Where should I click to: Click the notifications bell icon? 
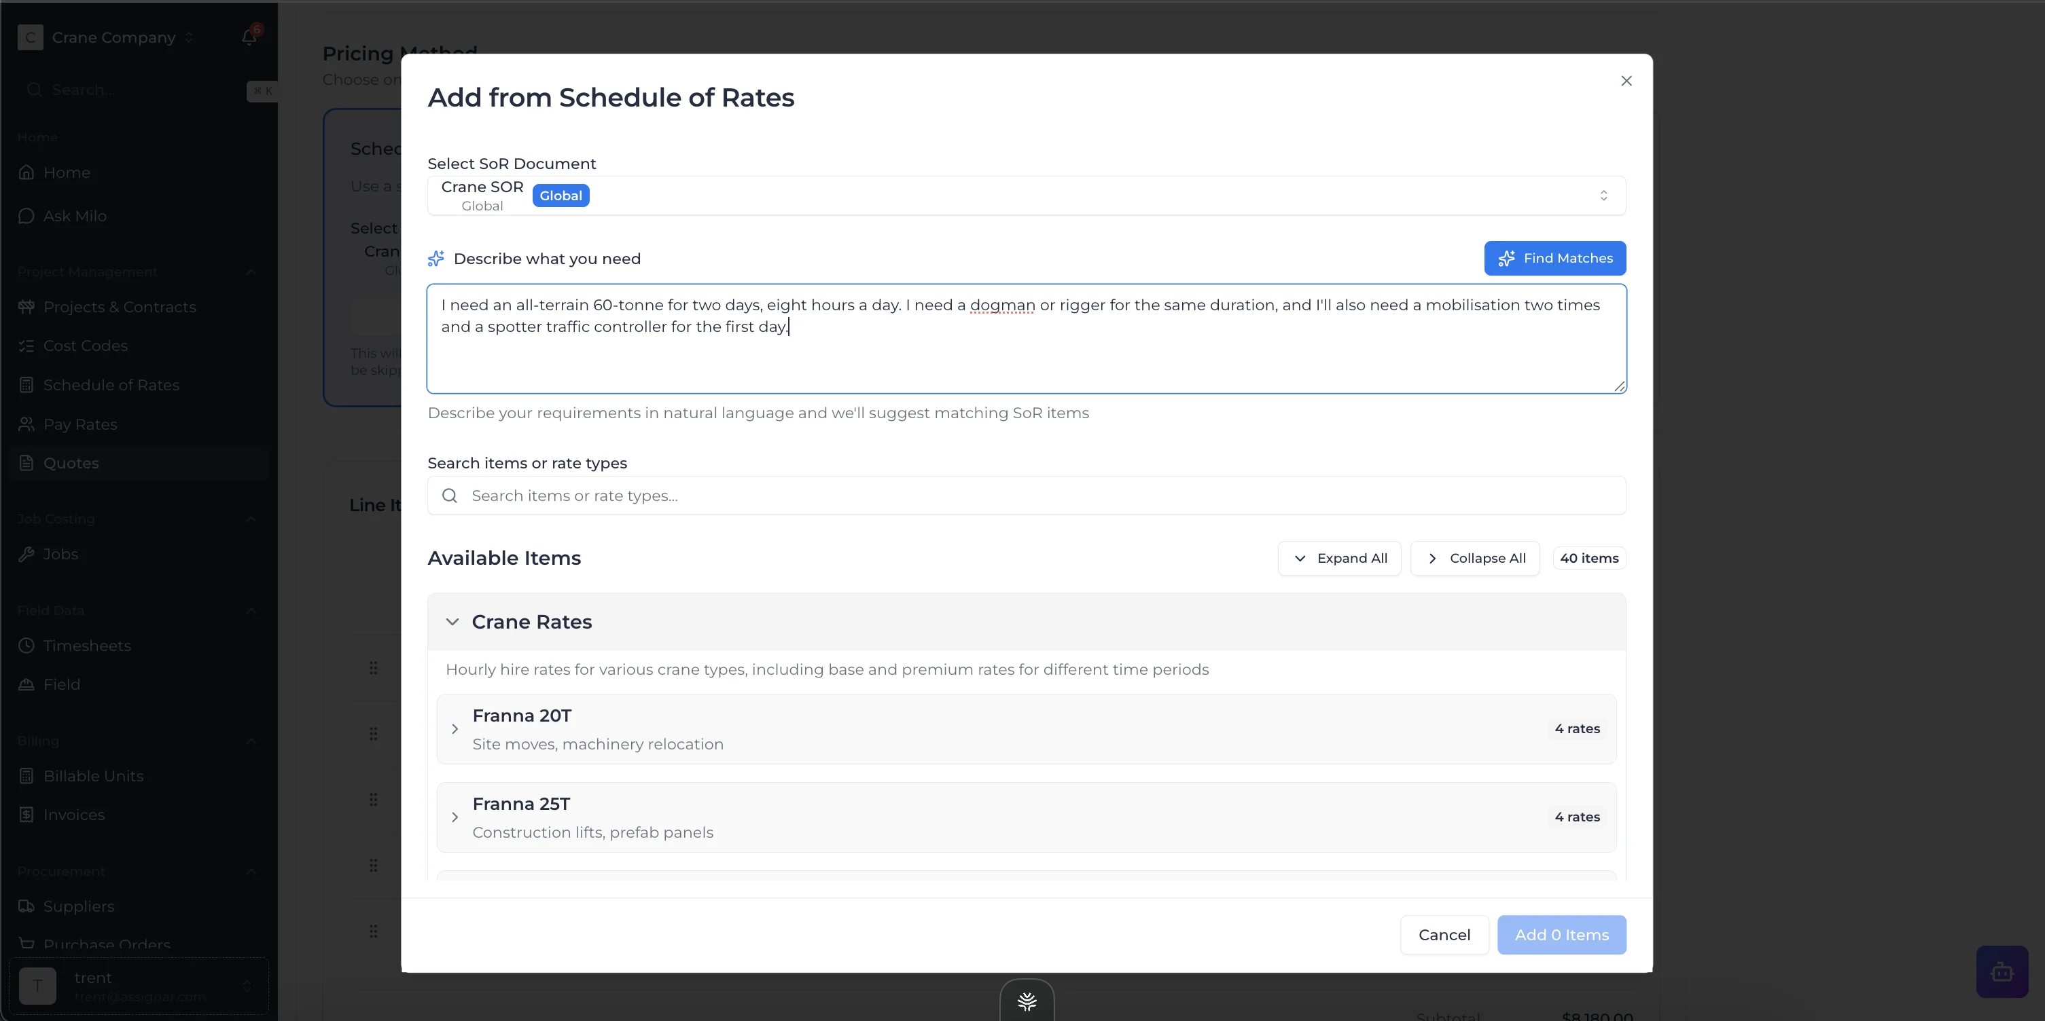(249, 37)
